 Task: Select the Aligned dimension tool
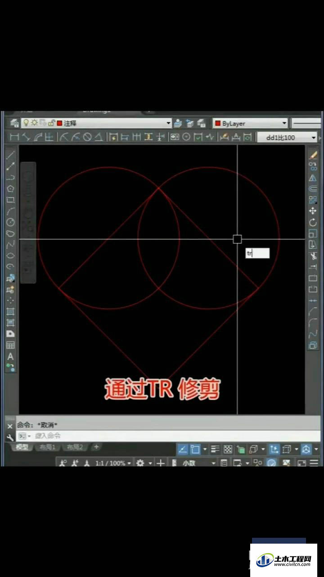coord(26,137)
